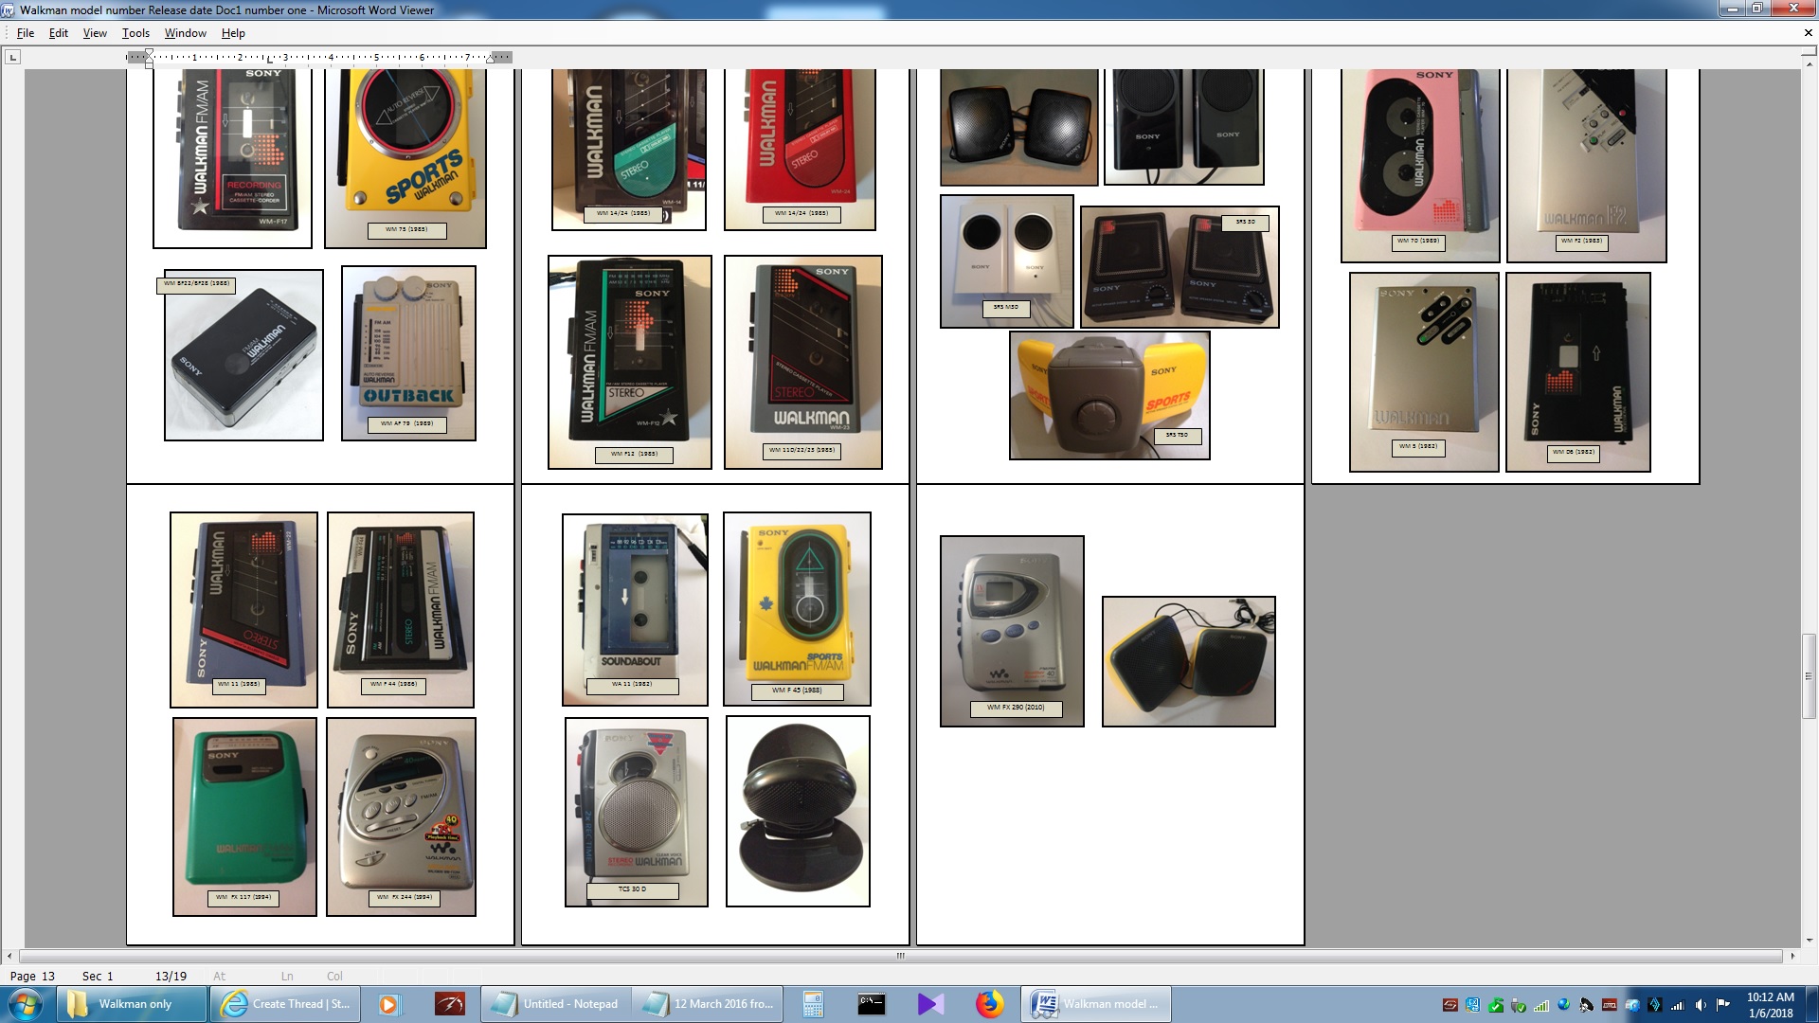1819x1023 pixels.
Task: Click the green signal bars tray icon
Action: [1540, 1005]
